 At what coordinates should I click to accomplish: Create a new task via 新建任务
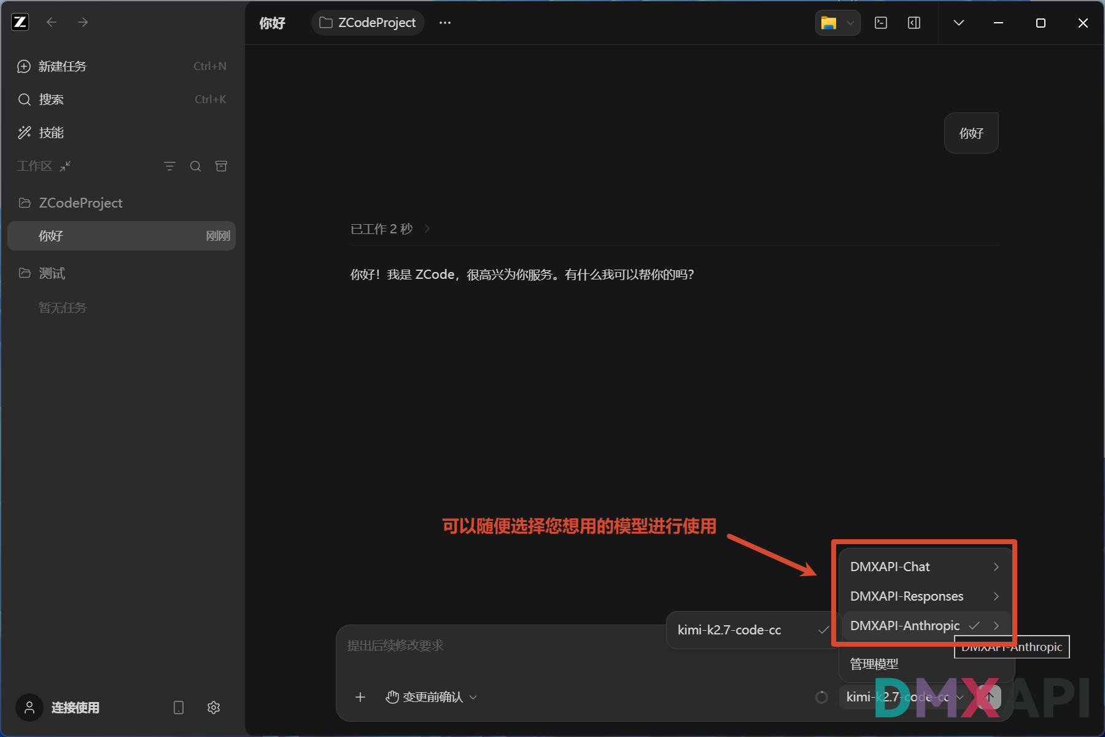point(122,66)
